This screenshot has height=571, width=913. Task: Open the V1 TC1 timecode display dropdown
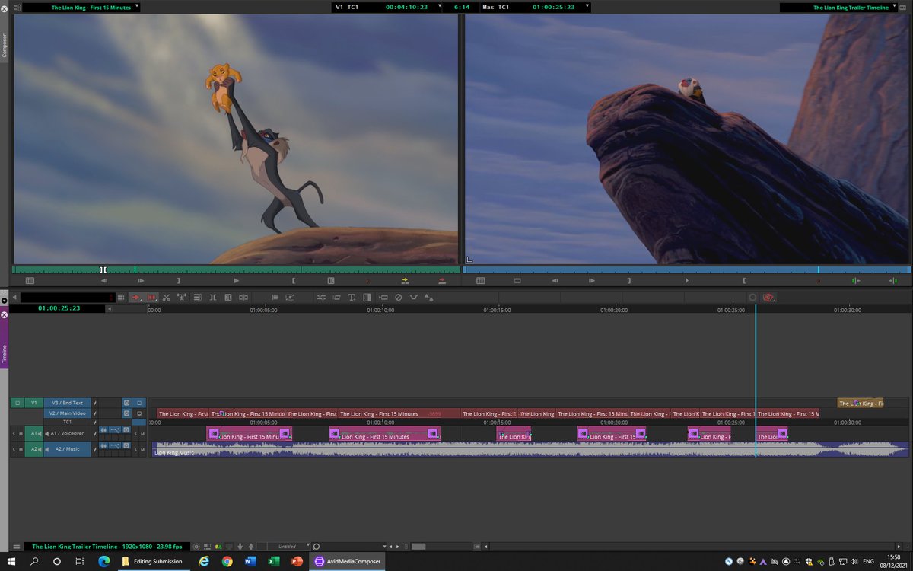click(441, 7)
